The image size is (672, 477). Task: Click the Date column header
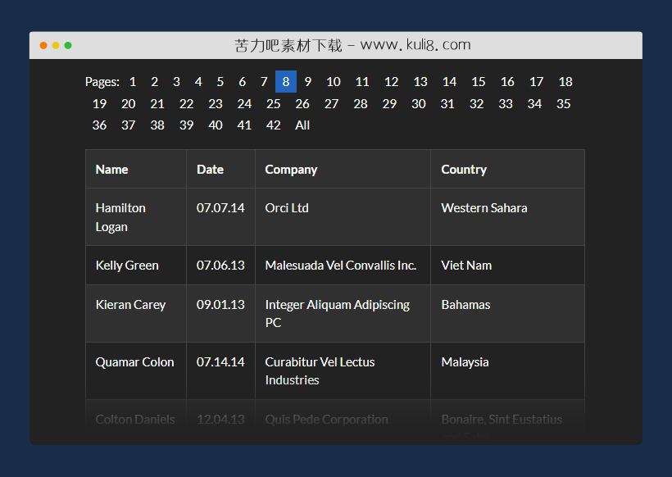pos(210,170)
